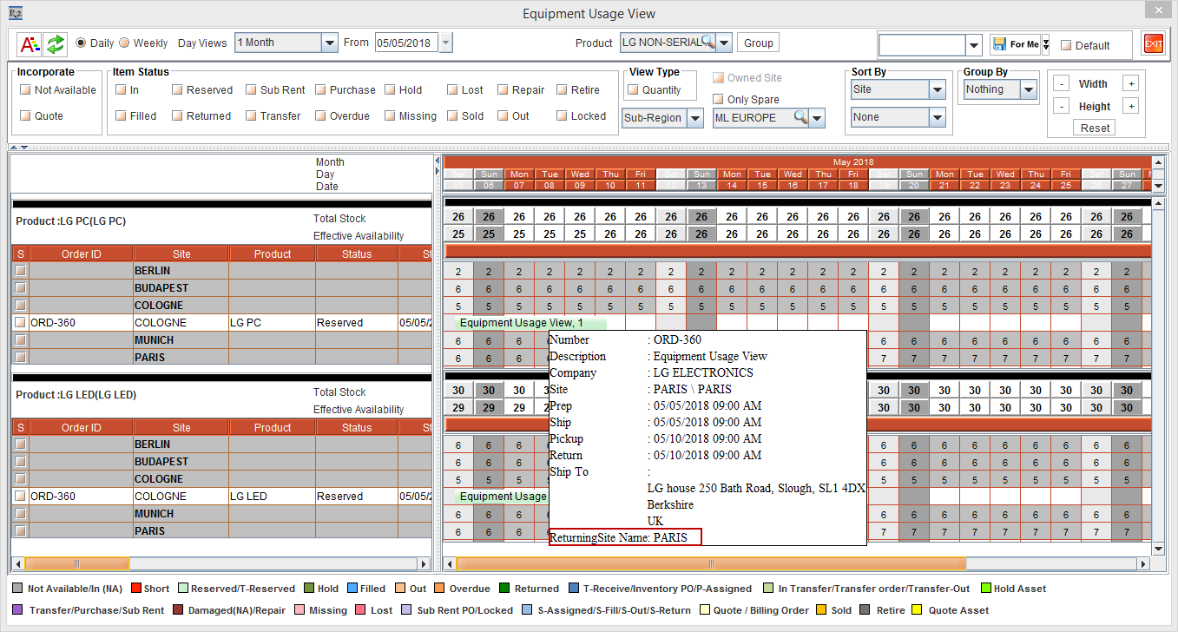The width and height of the screenshot is (1178, 632).
Task: Increase width with the plus button
Action: 1129,83
